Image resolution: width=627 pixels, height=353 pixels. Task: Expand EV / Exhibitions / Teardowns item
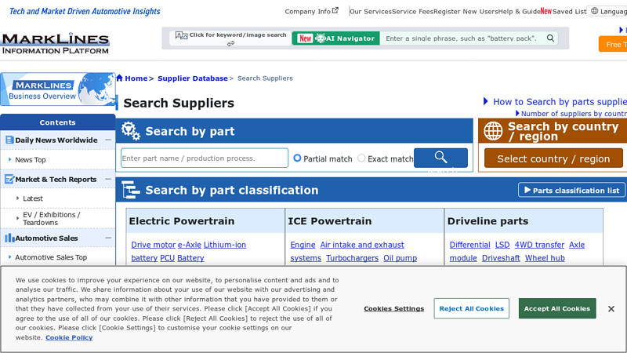pyautogui.click(x=51, y=219)
